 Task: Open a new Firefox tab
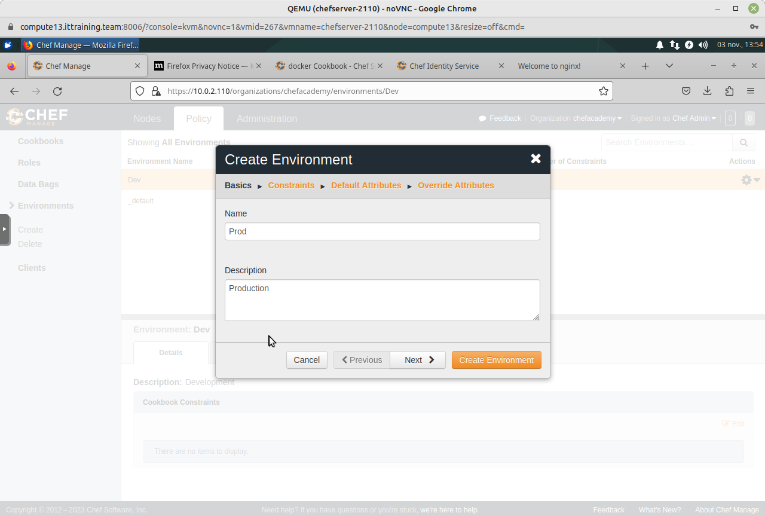click(x=645, y=66)
